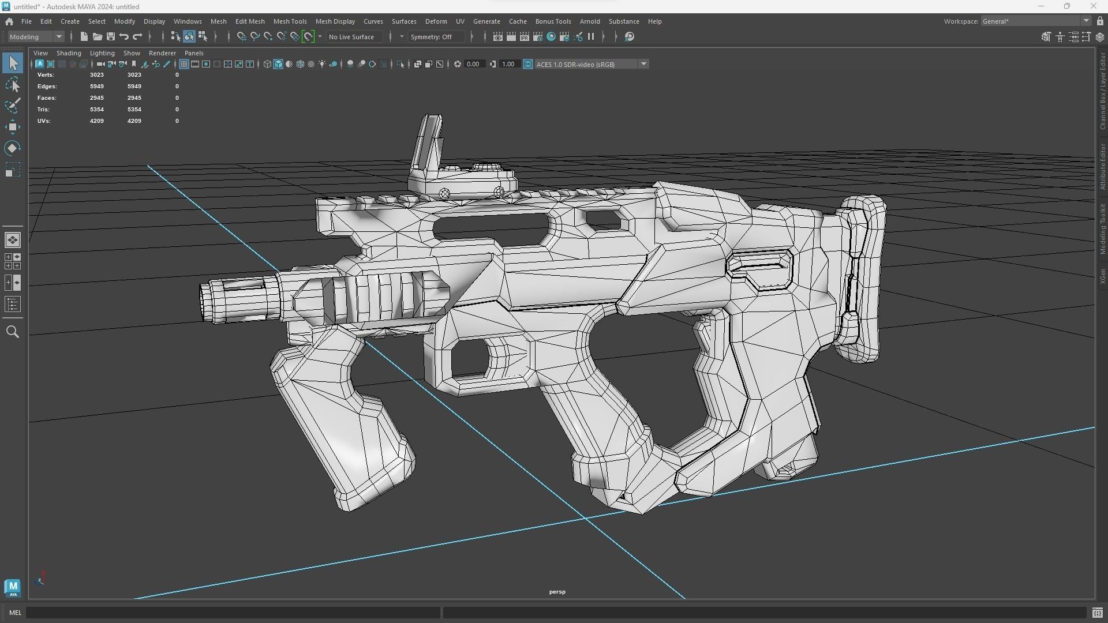Open the viewport Shading menu
Screen dimensions: 1108x623
pyautogui.click(x=68, y=53)
